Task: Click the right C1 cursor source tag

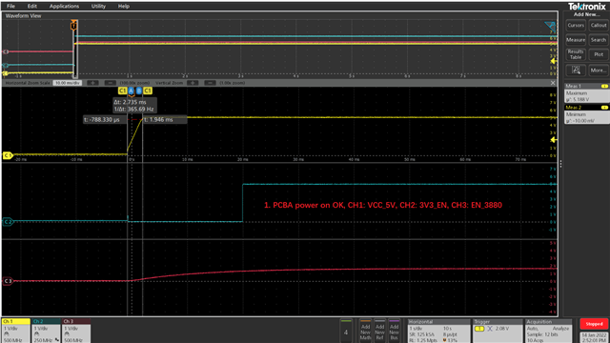Action: coord(148,91)
